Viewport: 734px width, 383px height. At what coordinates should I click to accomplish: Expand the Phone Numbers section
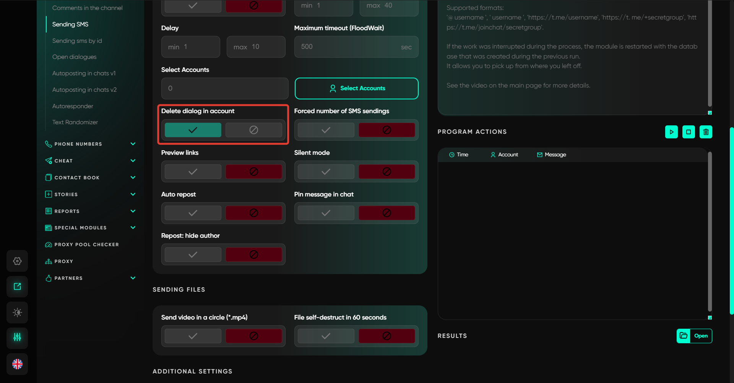point(133,144)
